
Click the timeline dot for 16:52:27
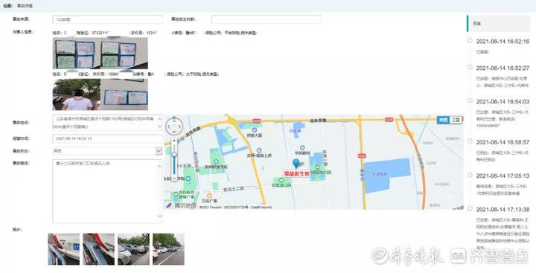coord(470,67)
